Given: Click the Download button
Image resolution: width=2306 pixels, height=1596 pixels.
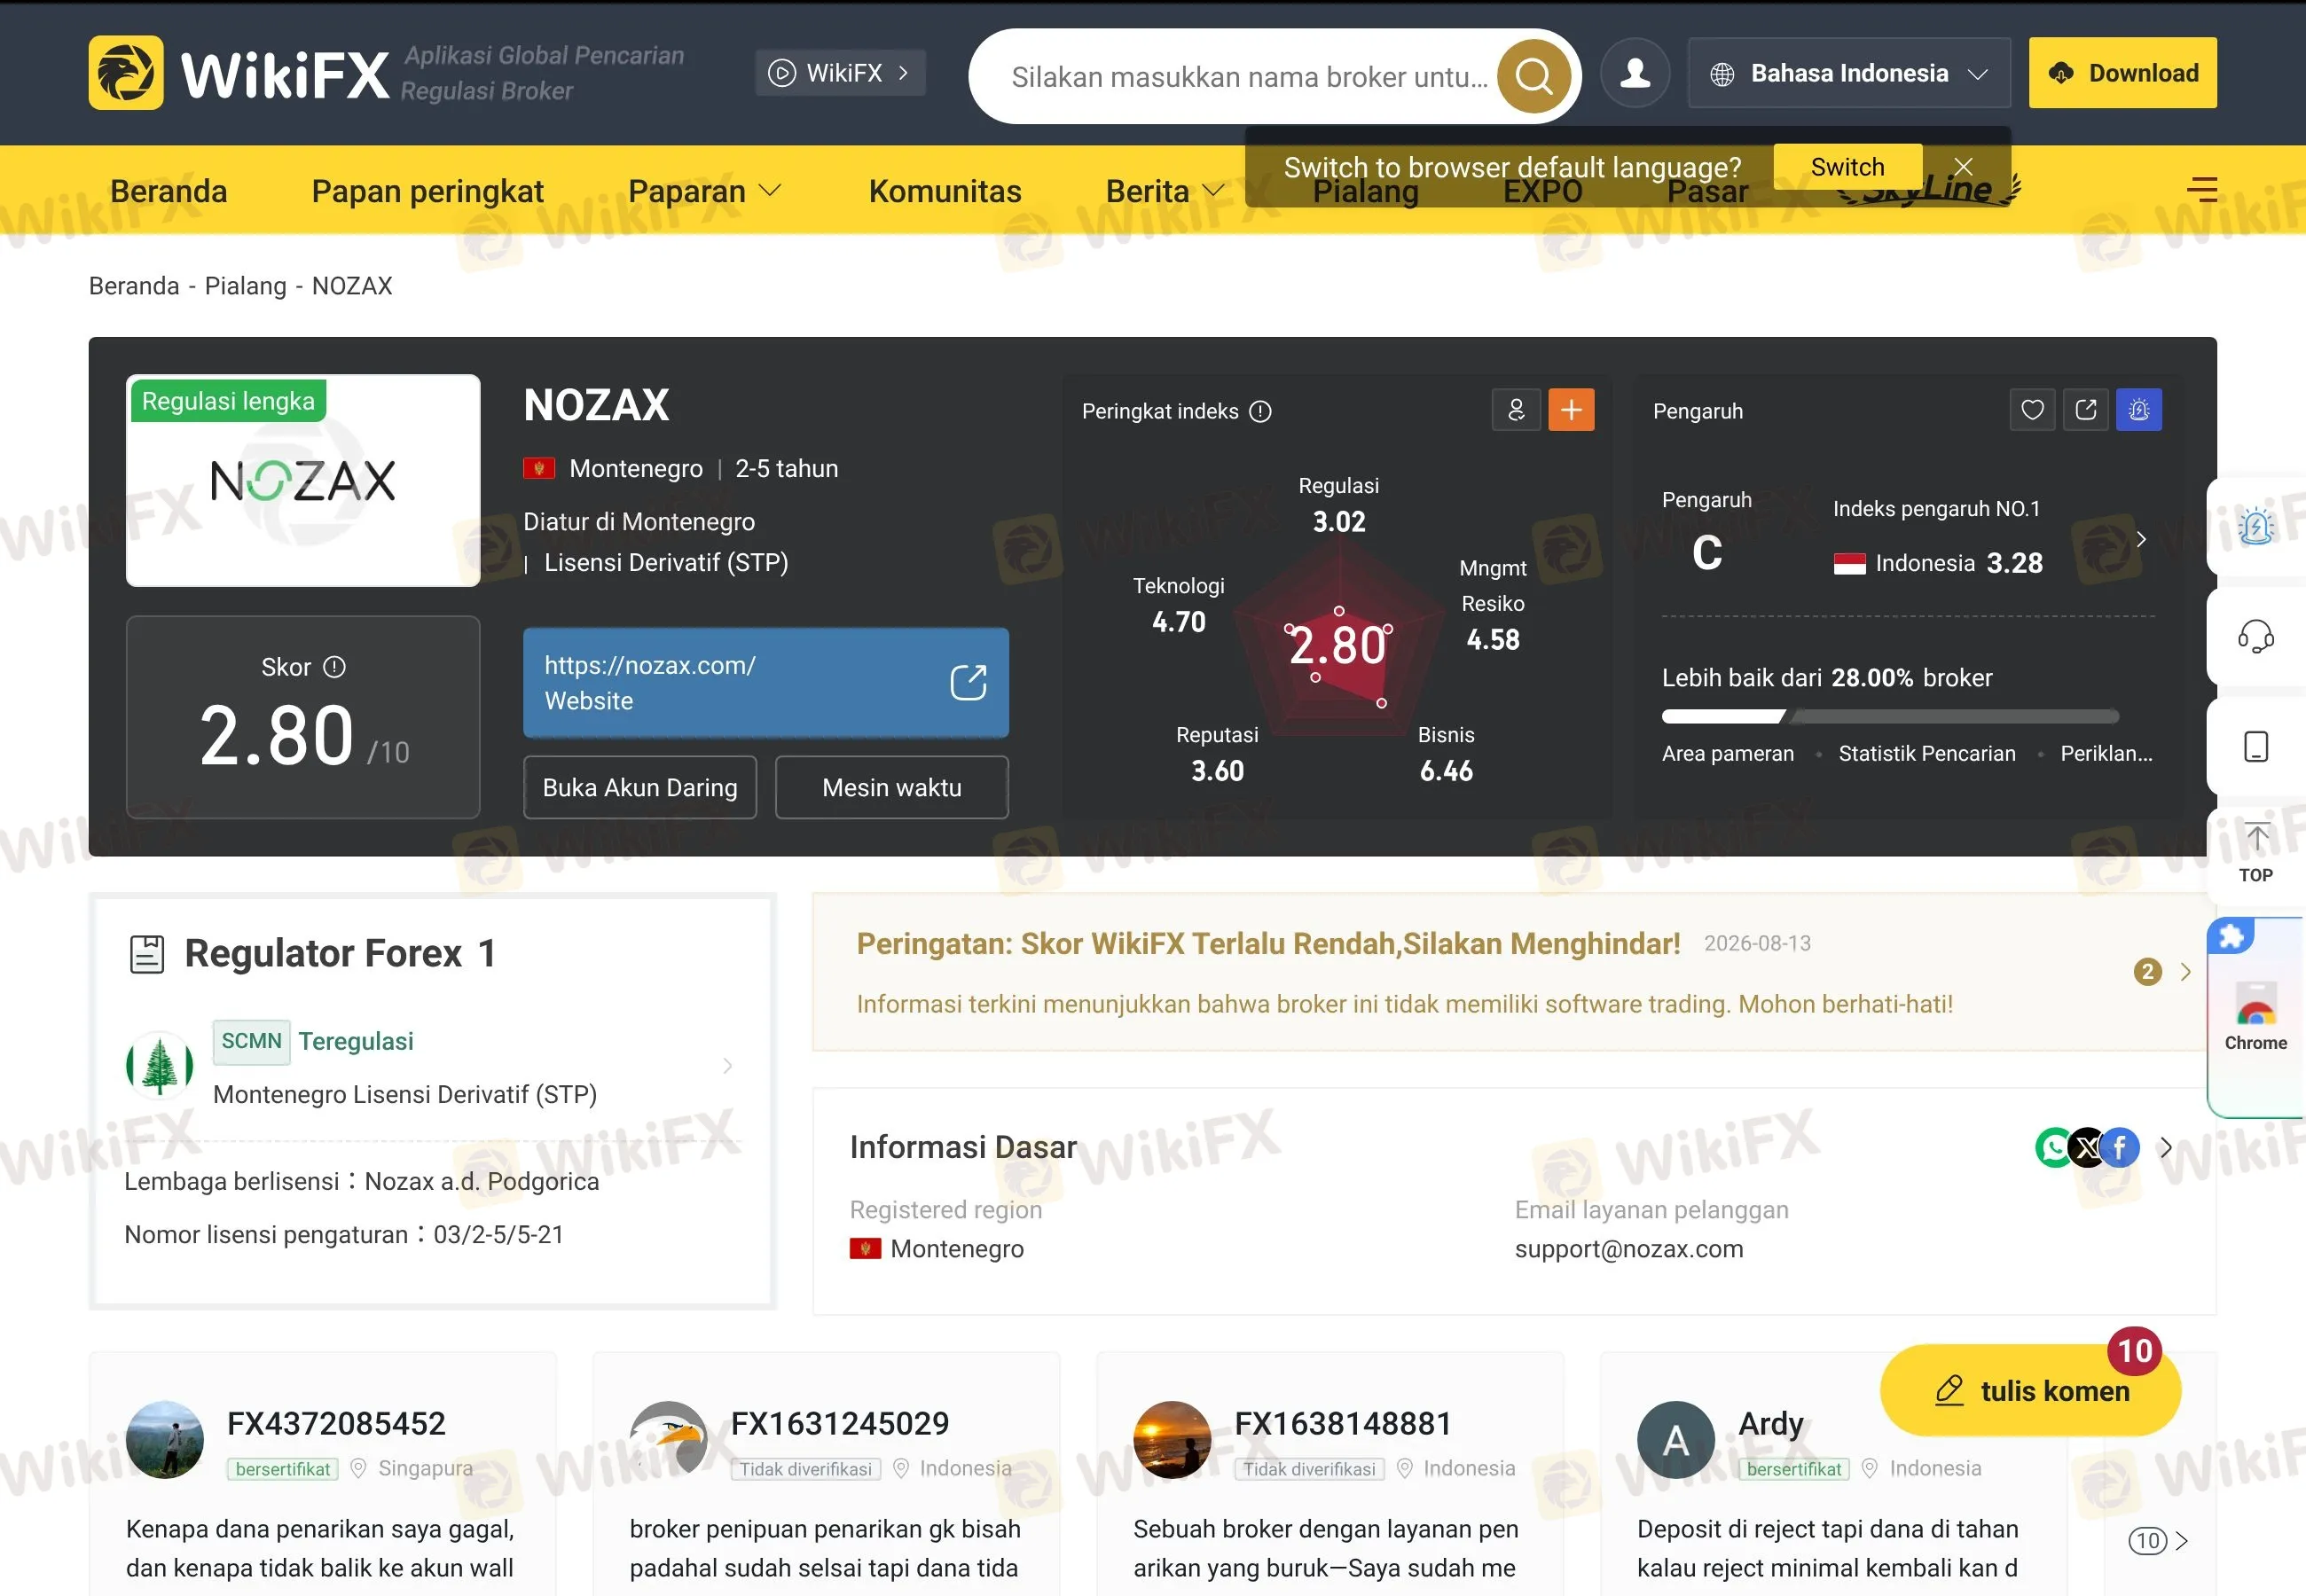Looking at the screenshot, I should 2123,73.
